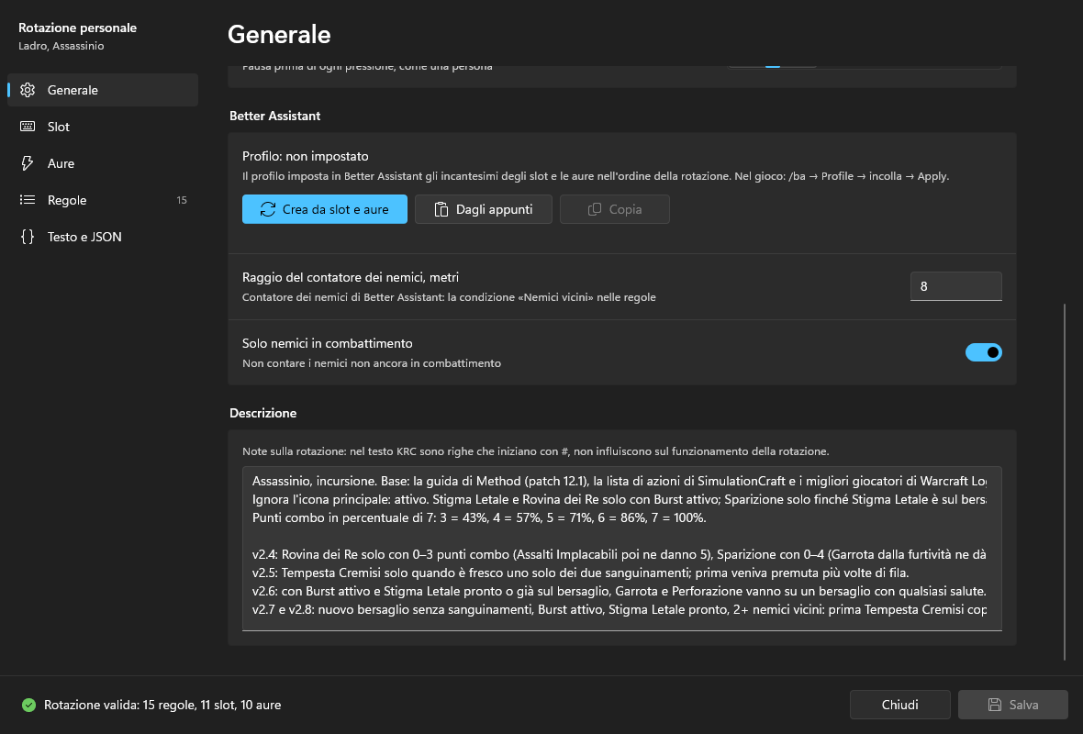Click the v2.5 Tempesta Cremisi note line

(x=580, y=573)
